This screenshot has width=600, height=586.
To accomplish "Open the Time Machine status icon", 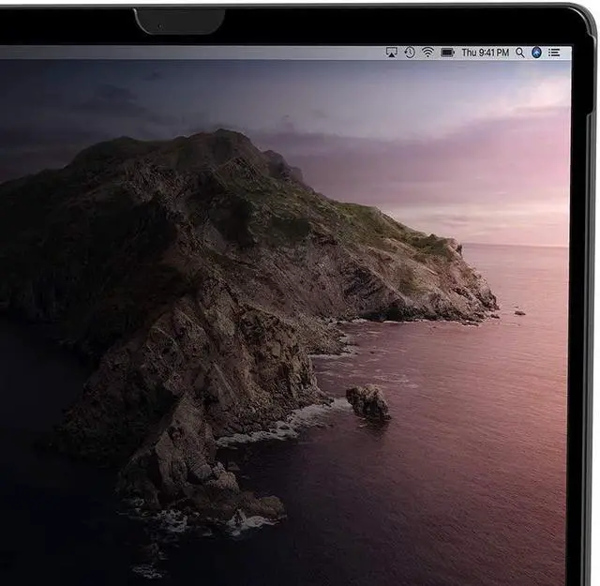I will tap(410, 53).
